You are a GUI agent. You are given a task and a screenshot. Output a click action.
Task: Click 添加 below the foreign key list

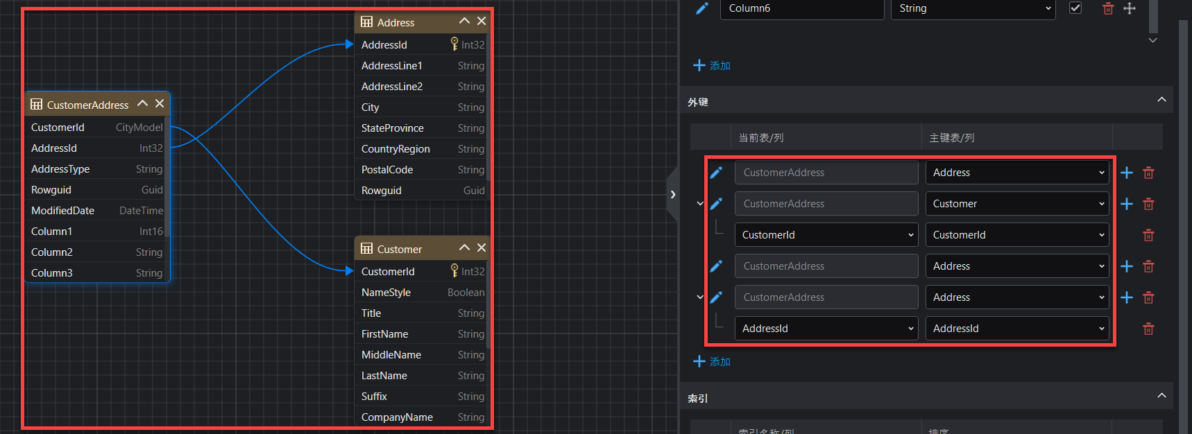[712, 362]
